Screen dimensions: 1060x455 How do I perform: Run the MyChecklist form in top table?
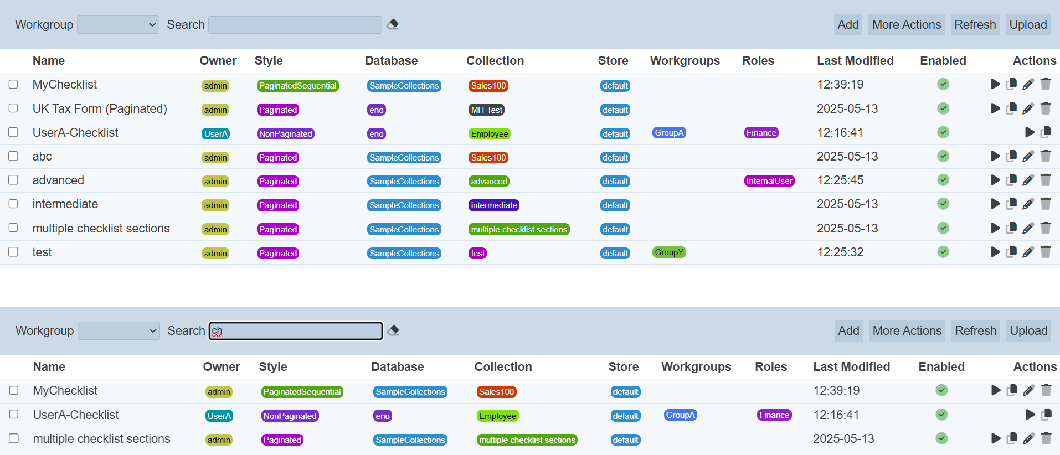(995, 84)
